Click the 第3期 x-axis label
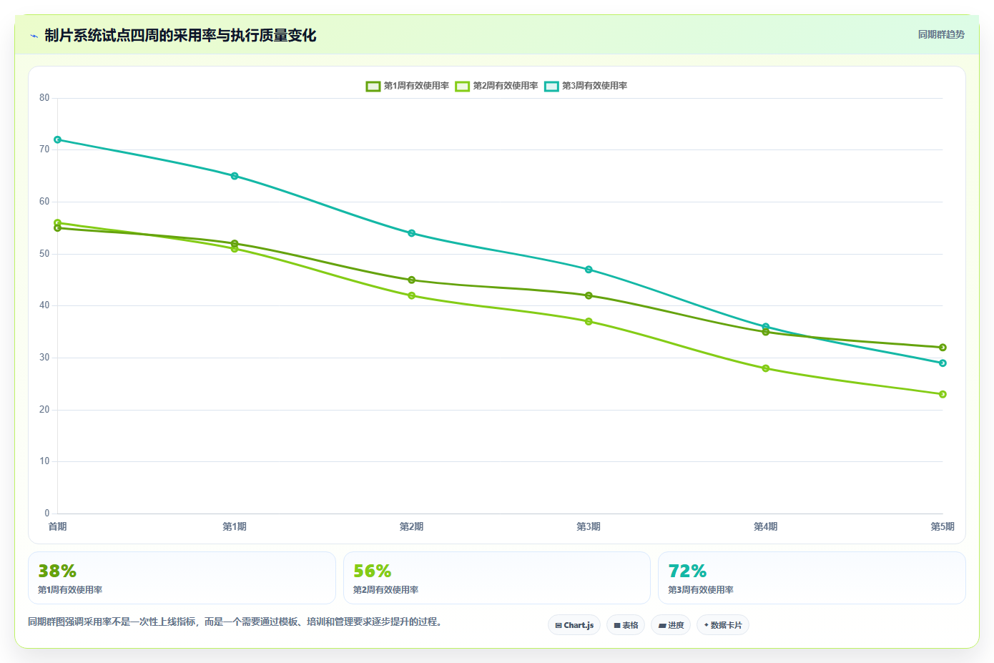This screenshot has height=663, width=994. click(x=589, y=526)
